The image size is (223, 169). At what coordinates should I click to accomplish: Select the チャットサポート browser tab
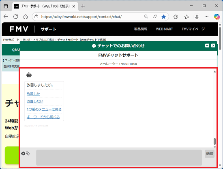tap(45, 6)
